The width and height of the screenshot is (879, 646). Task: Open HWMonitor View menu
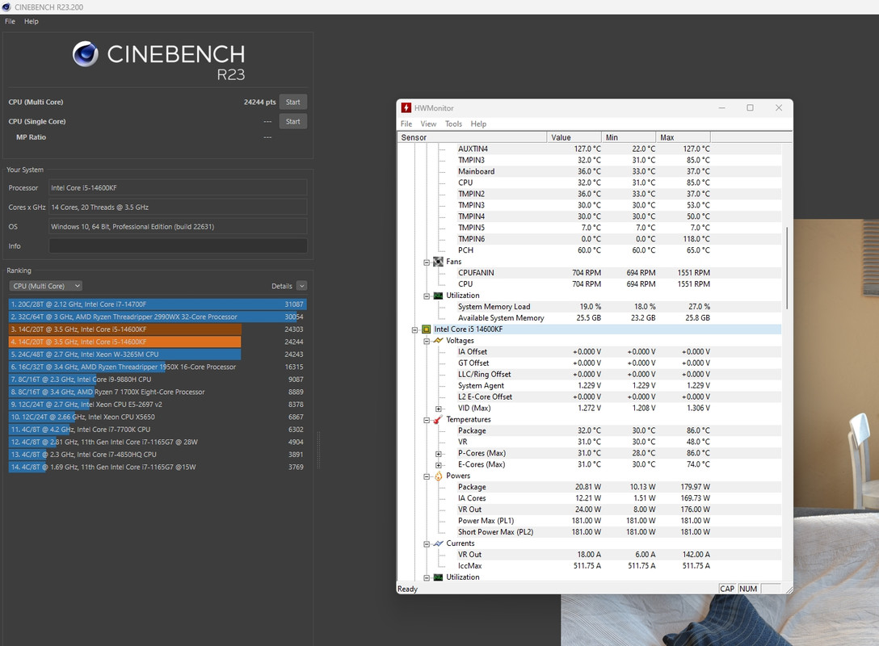pos(428,124)
